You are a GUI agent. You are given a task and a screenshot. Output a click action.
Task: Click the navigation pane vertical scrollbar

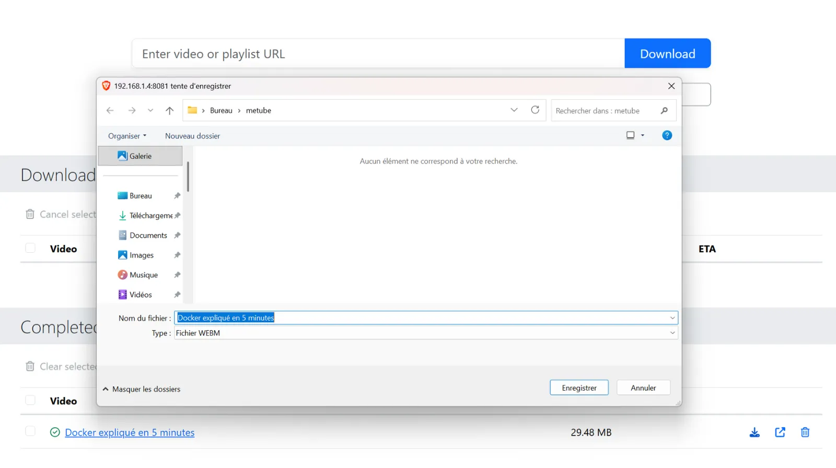point(188,178)
